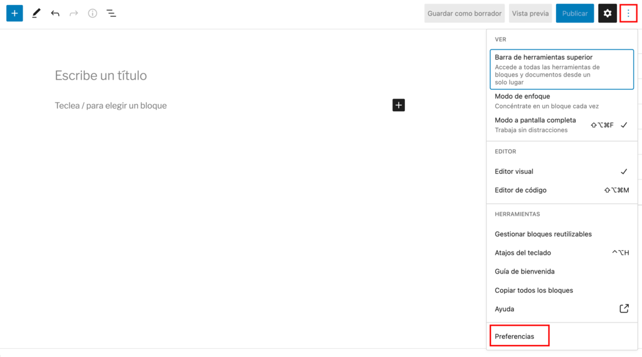Disable Modo a pantalla completa
This screenshot has width=642, height=357.
tap(562, 125)
